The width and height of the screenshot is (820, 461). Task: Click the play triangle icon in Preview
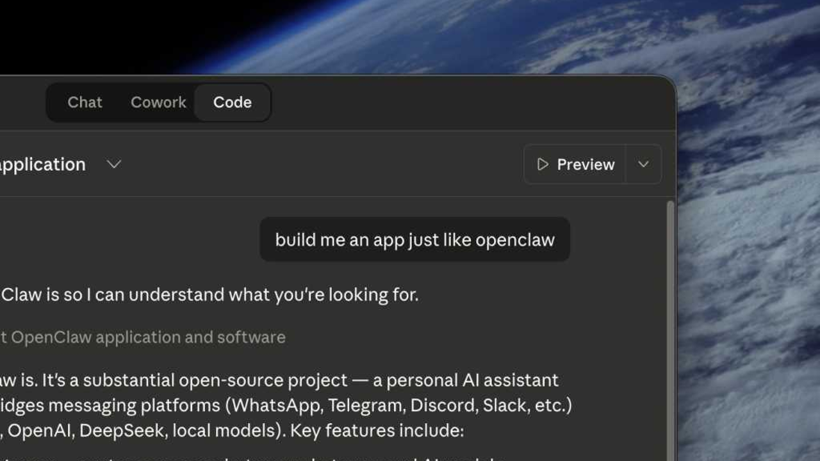coord(543,165)
